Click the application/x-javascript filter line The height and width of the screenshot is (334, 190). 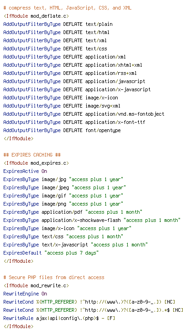[x=77, y=90]
